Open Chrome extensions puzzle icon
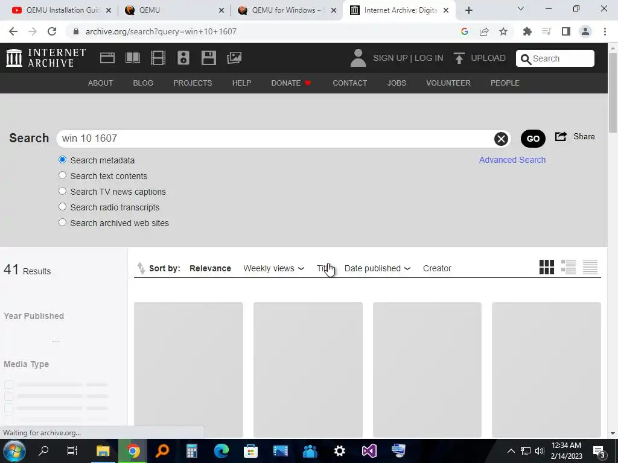618x463 pixels. pyautogui.click(x=527, y=31)
